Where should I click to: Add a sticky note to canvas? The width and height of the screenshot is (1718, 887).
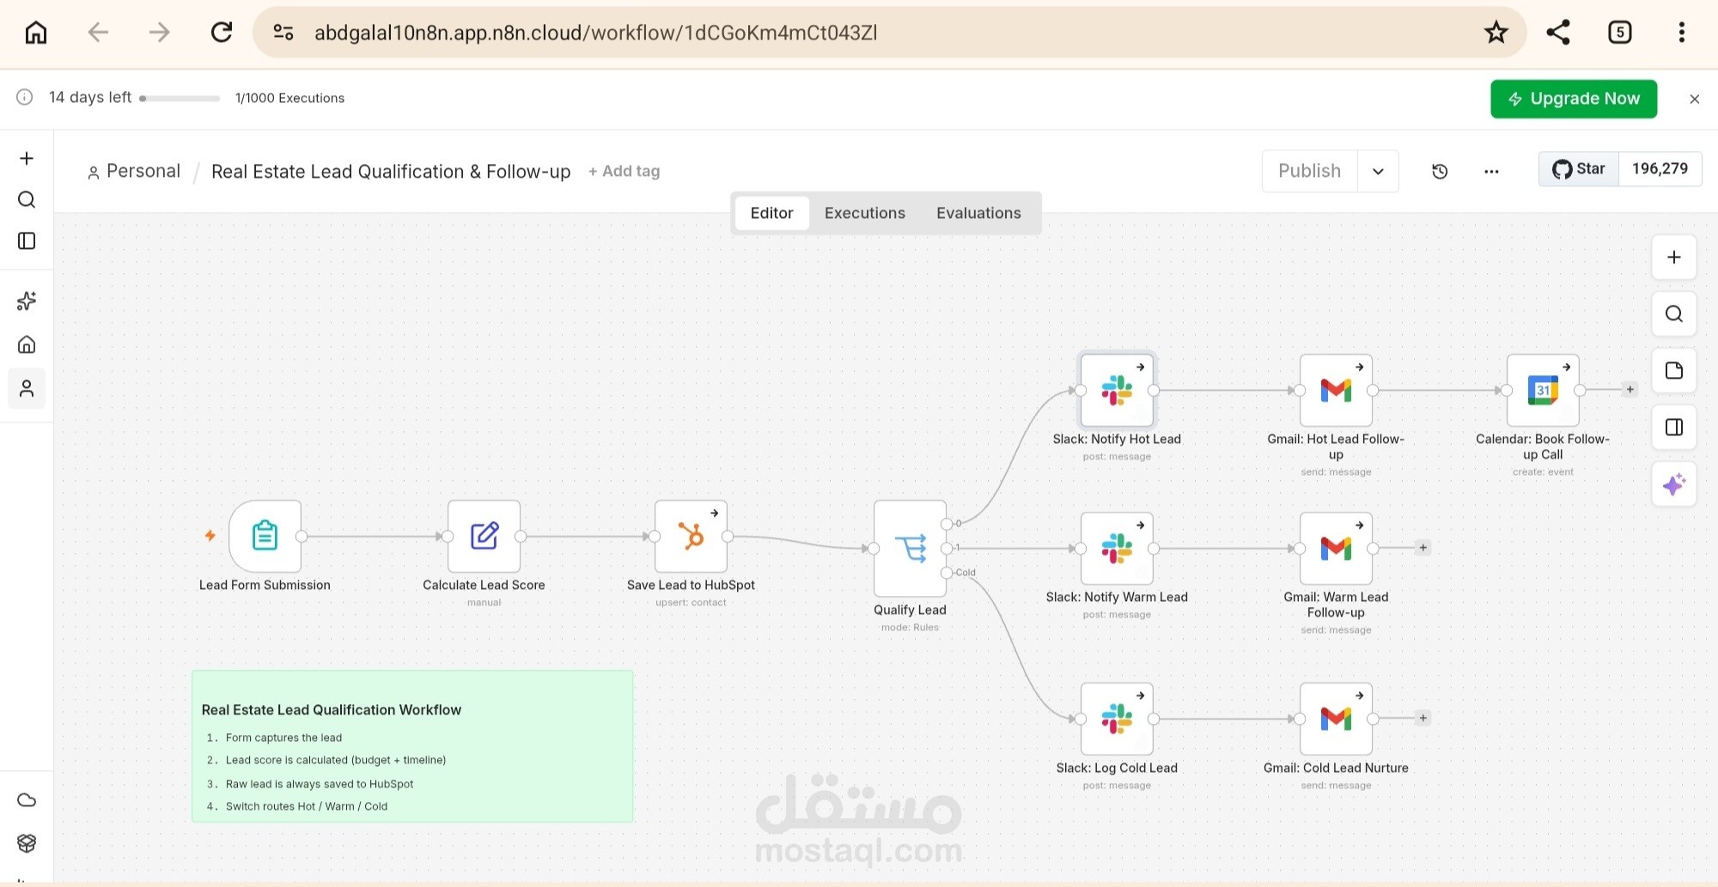(1674, 370)
